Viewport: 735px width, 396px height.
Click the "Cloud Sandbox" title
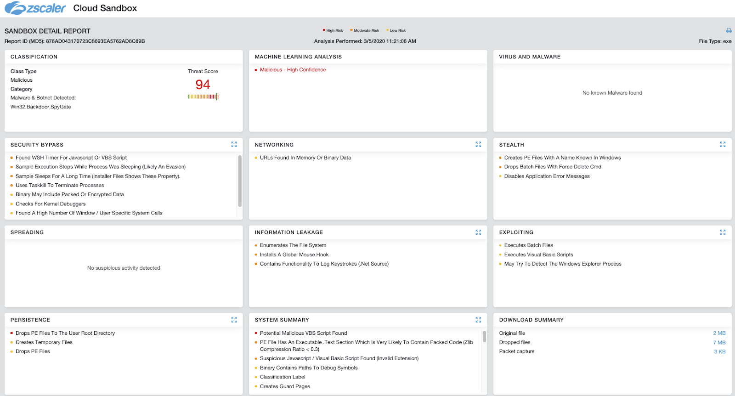[105, 8]
